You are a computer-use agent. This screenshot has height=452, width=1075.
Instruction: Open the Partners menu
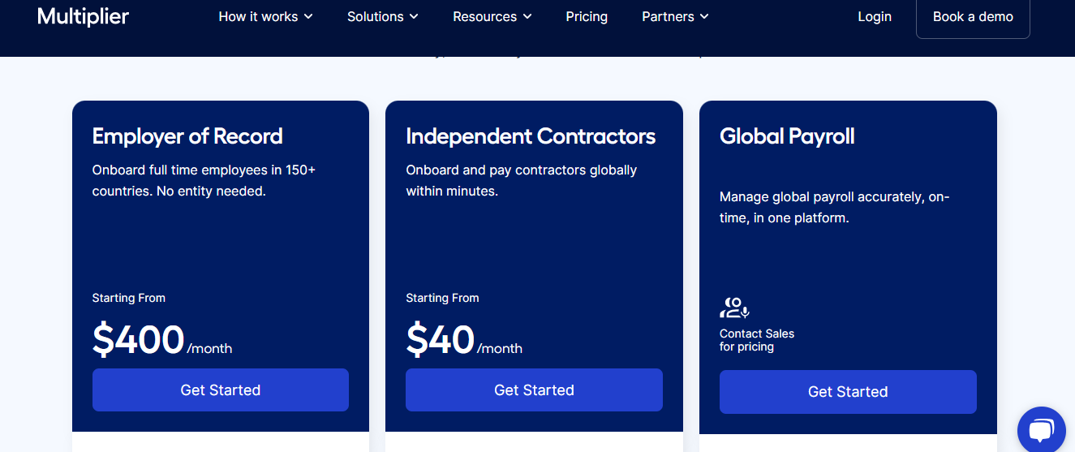[x=668, y=16]
